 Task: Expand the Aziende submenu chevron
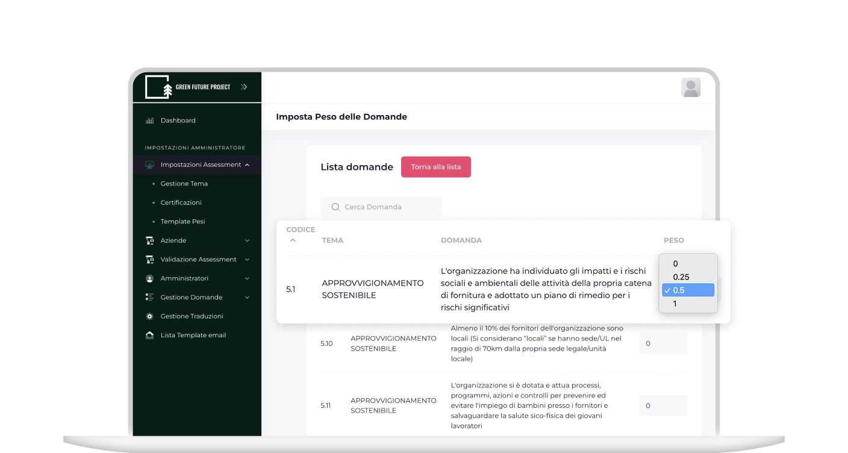click(x=248, y=240)
